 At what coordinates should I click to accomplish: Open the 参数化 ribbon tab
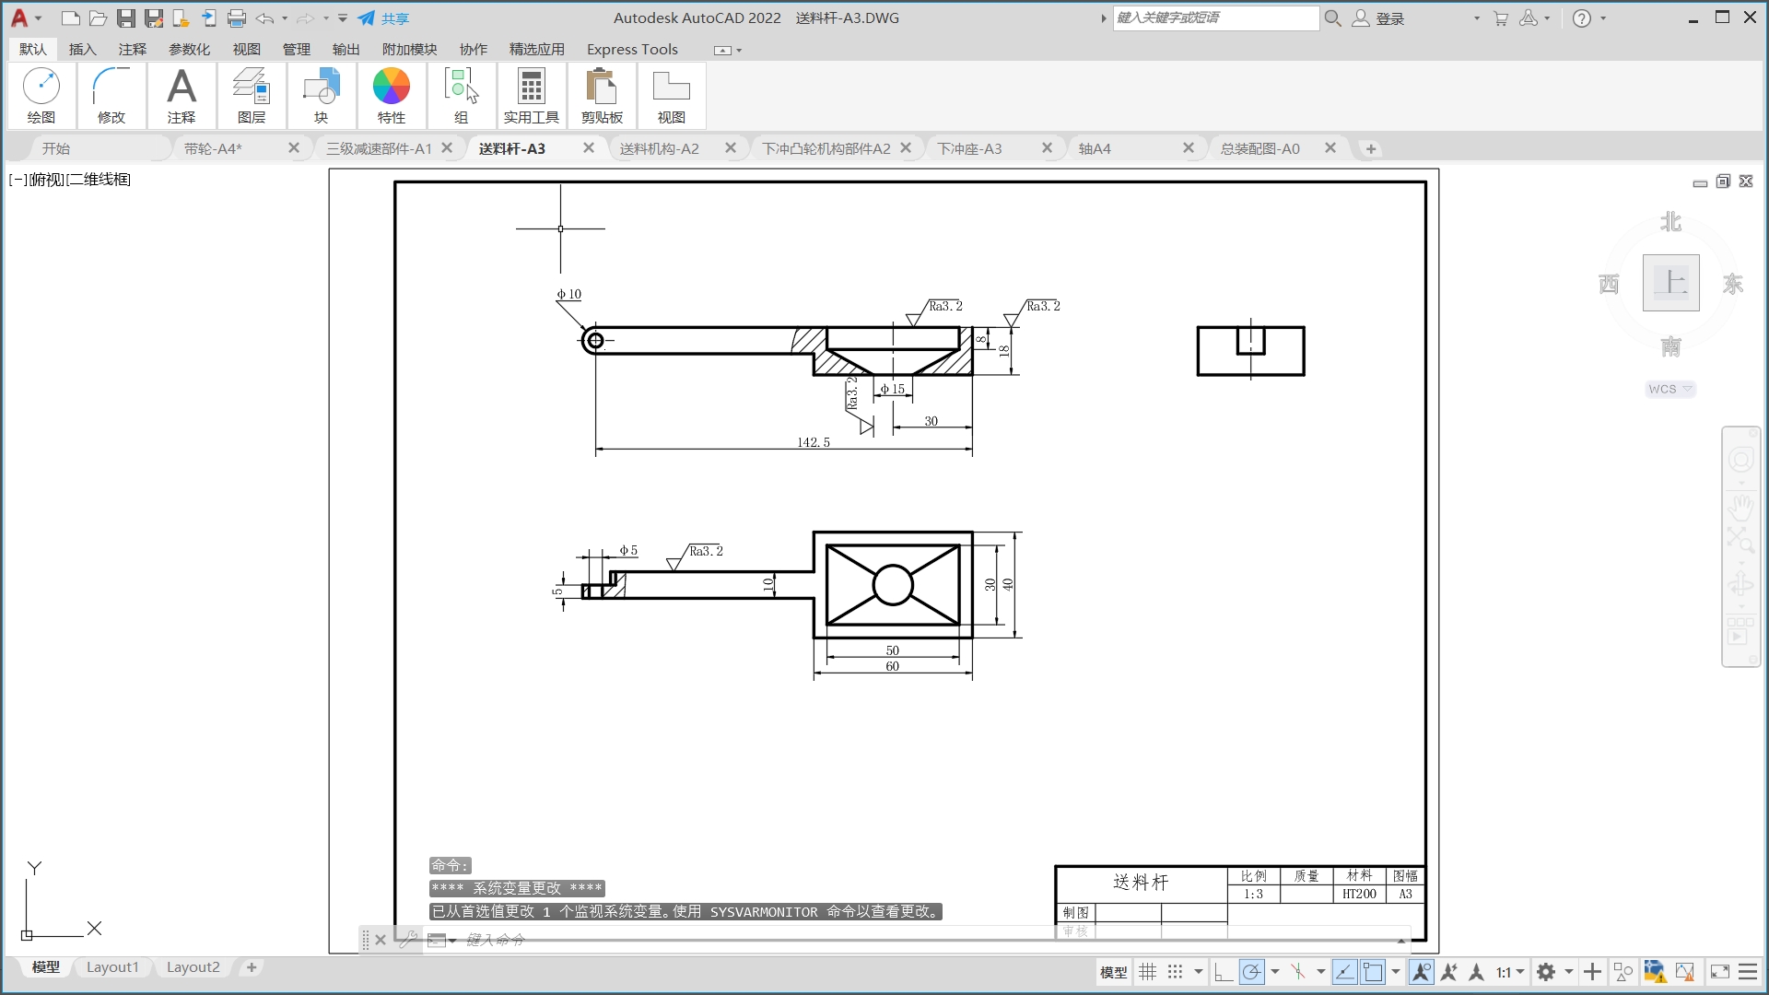point(189,49)
